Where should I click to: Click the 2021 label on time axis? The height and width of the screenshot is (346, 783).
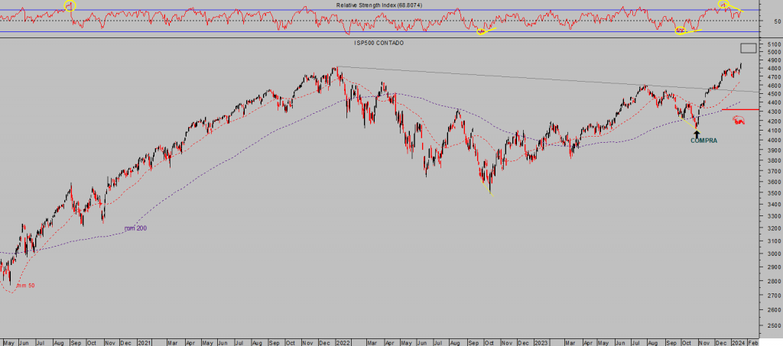[144, 343]
